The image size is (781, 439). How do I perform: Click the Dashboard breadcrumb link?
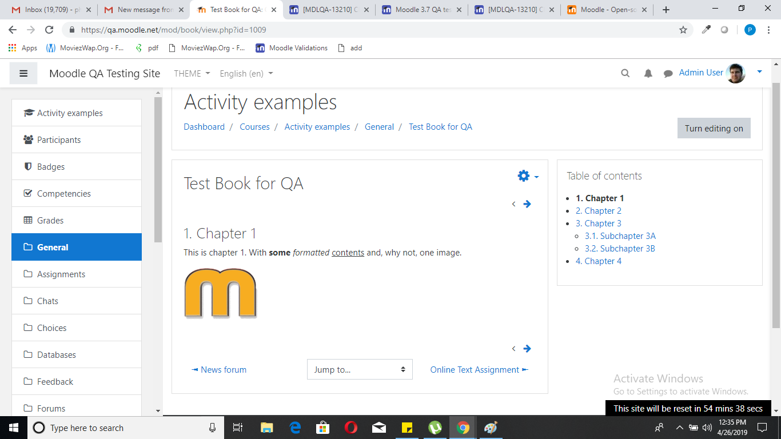(x=204, y=127)
